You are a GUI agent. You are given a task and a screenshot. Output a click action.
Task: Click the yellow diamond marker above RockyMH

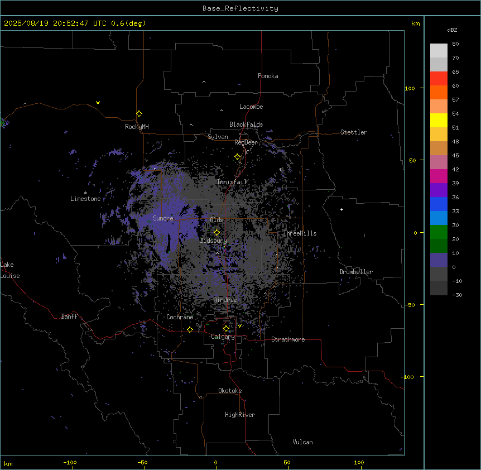pyautogui.click(x=140, y=114)
